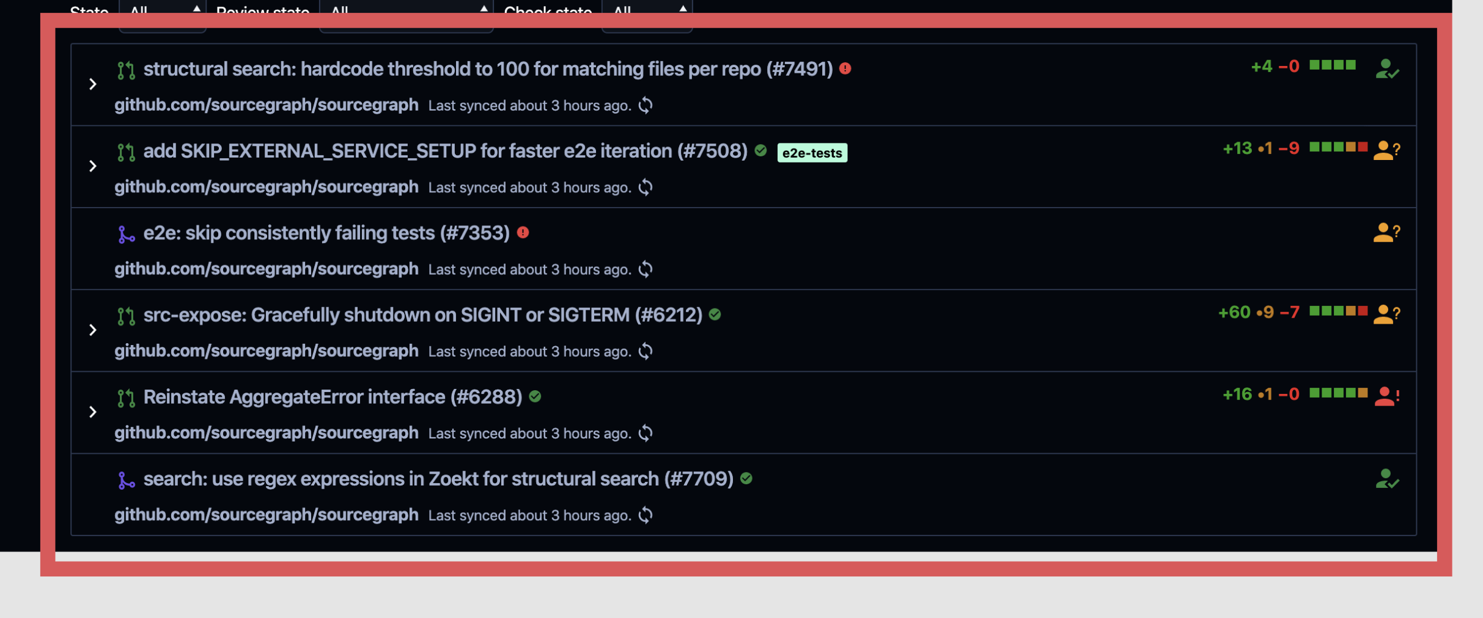The image size is (1483, 618).
Task: Open link structural search: hardcode threshold #7491
Action: coord(488,69)
